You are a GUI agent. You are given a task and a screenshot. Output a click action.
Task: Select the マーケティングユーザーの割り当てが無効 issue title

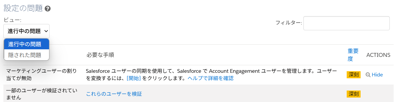pos(41,75)
